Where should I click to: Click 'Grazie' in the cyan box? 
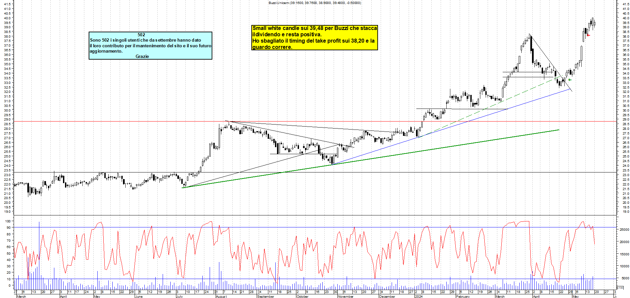click(142, 56)
